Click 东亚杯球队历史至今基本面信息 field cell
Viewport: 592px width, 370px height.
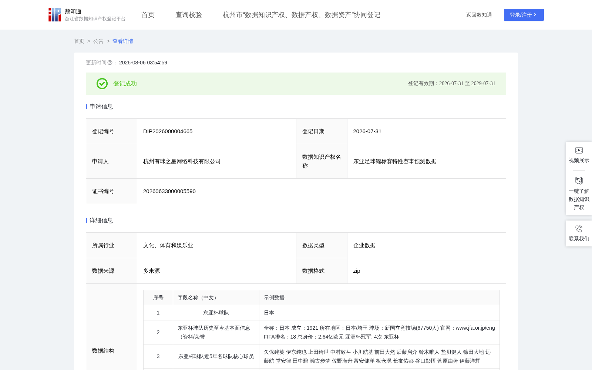click(x=216, y=332)
